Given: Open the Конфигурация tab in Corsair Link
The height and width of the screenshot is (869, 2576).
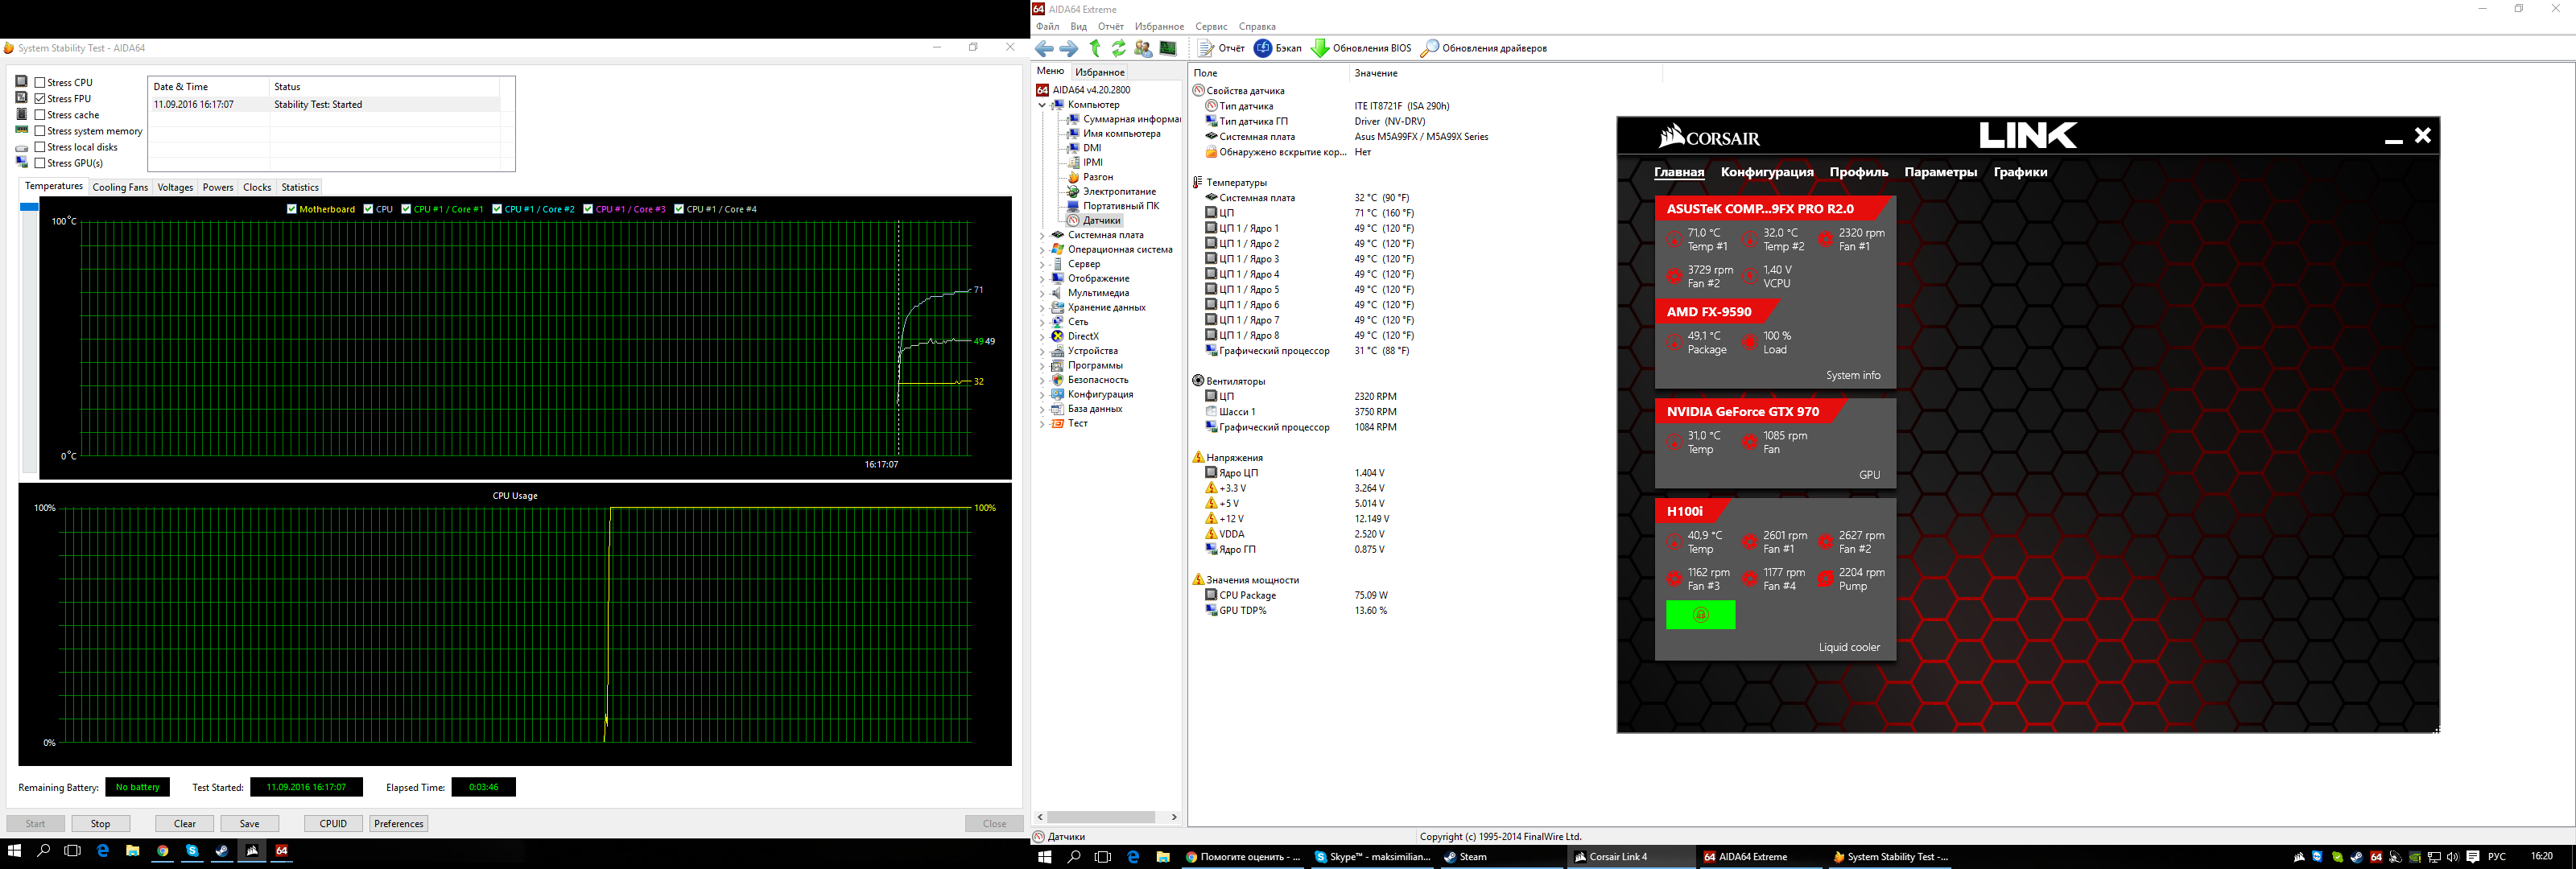Looking at the screenshot, I should 1766,172.
